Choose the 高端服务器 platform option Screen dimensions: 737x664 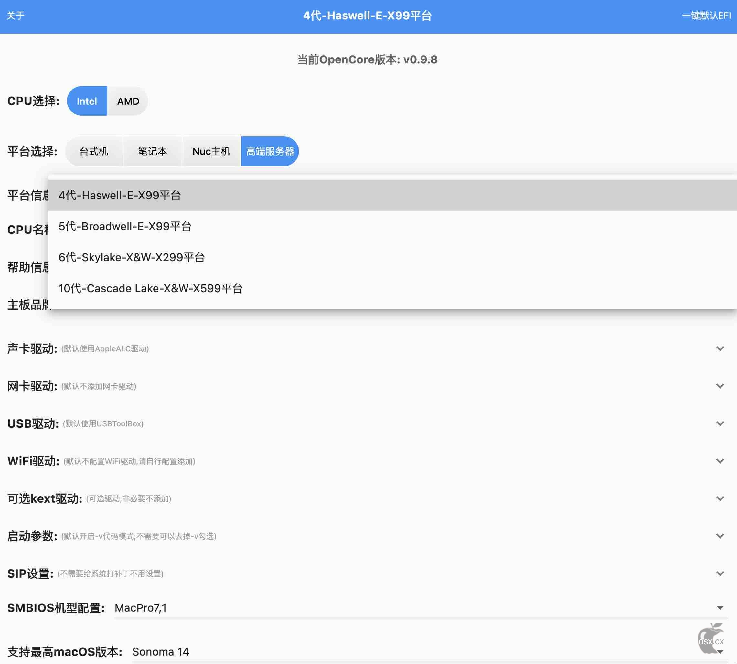click(270, 151)
